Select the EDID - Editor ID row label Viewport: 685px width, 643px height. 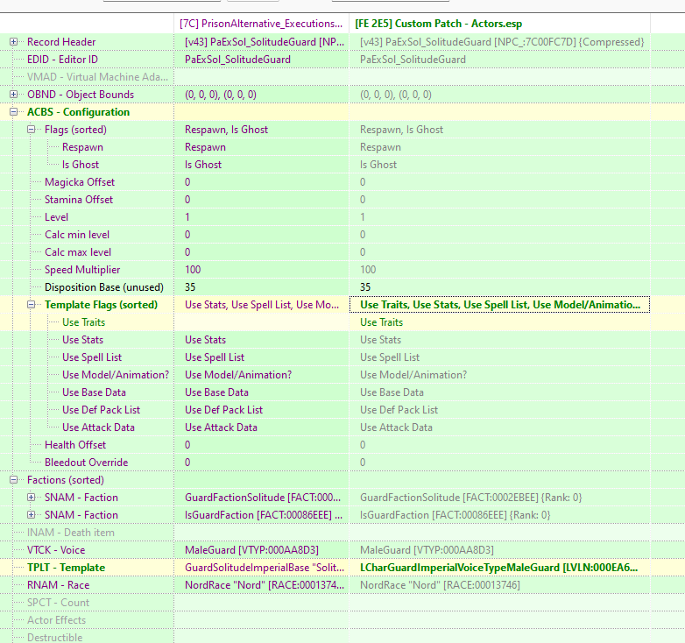click(x=62, y=60)
